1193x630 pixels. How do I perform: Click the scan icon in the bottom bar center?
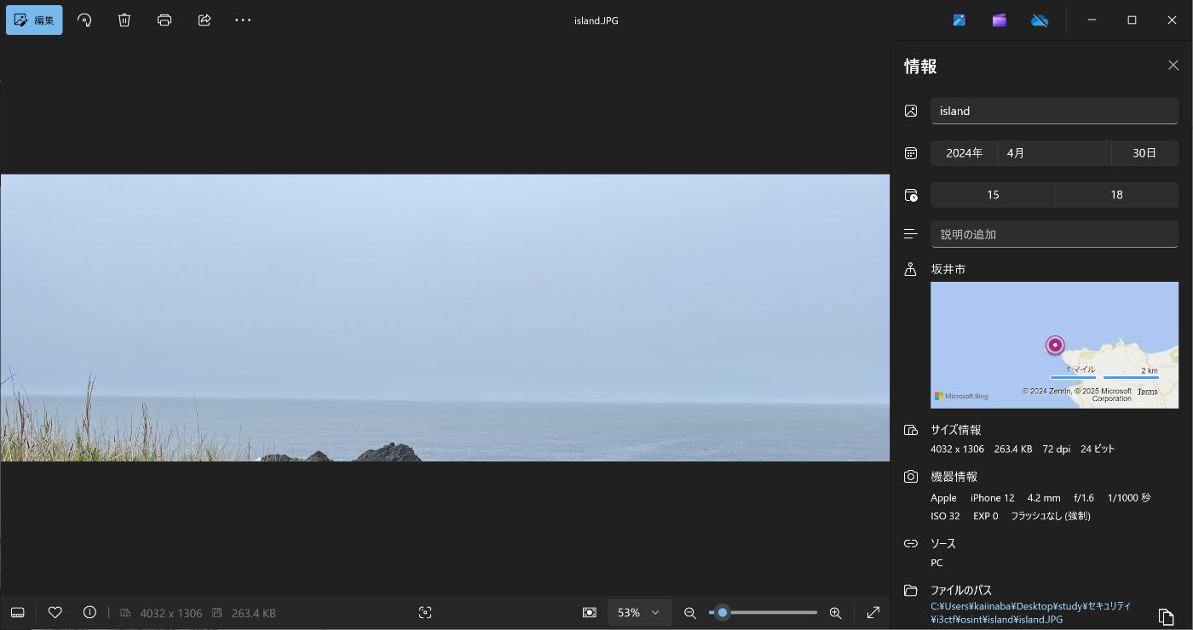[x=425, y=612]
